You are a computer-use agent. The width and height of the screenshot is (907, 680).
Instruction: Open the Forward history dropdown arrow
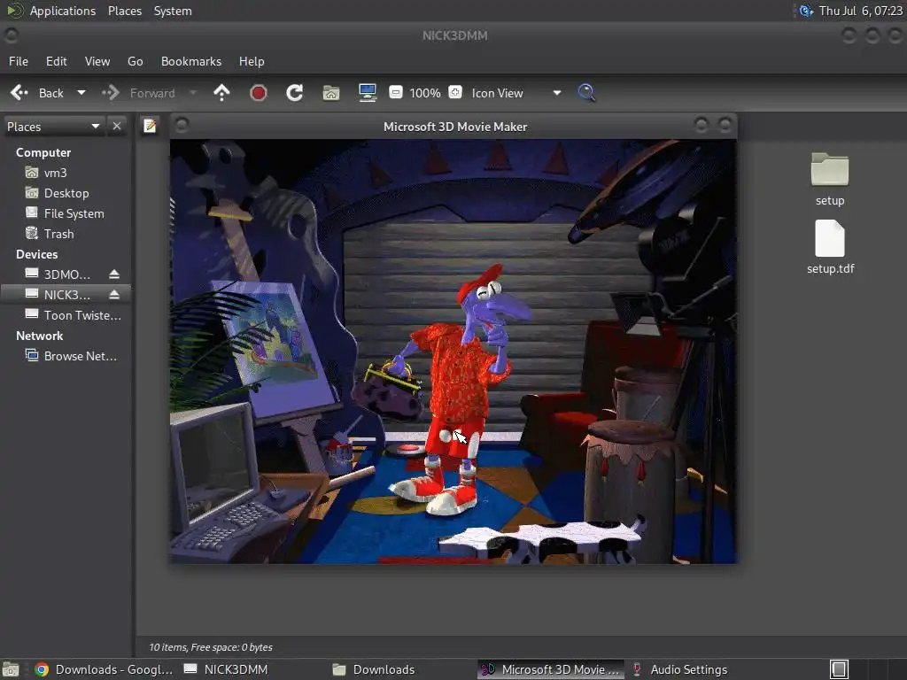(193, 92)
